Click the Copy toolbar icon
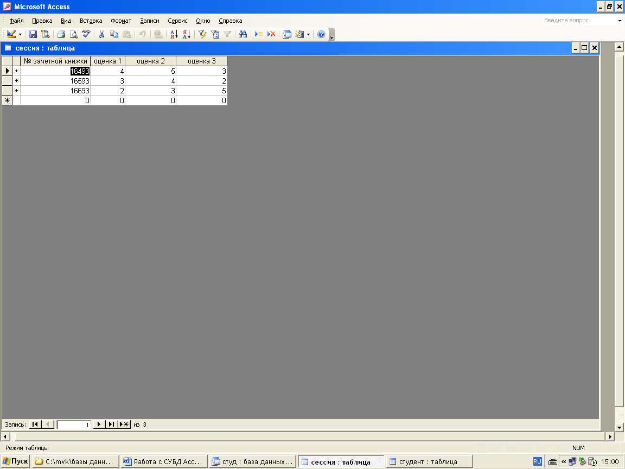625x469 pixels. click(x=114, y=34)
